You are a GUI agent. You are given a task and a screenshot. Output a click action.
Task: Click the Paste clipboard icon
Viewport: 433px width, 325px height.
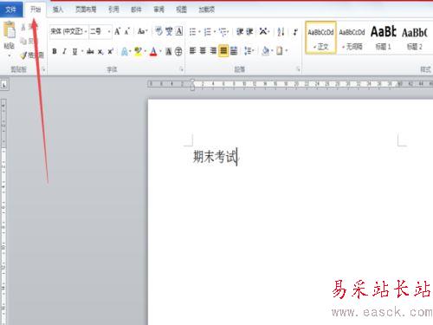10,30
